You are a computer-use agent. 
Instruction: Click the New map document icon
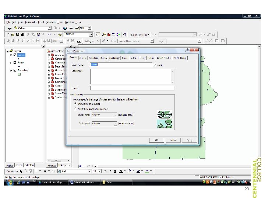point(8,34)
